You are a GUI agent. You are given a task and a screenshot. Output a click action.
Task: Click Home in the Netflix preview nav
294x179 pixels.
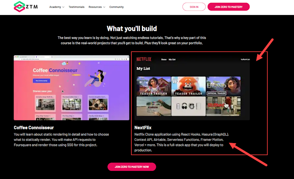(164, 59)
